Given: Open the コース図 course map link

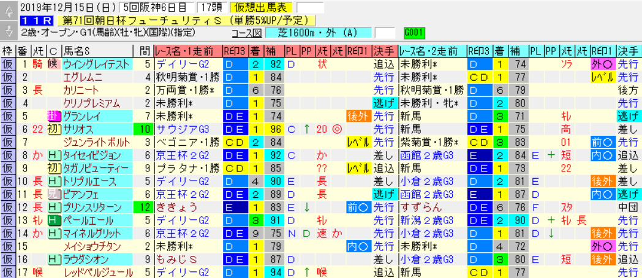Looking at the screenshot, I should [x=246, y=33].
